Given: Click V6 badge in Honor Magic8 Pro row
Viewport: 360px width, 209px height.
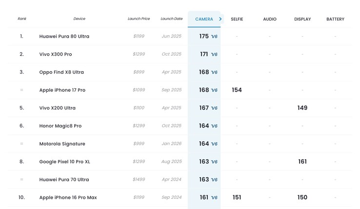Looking at the screenshot, I should (x=214, y=126).
